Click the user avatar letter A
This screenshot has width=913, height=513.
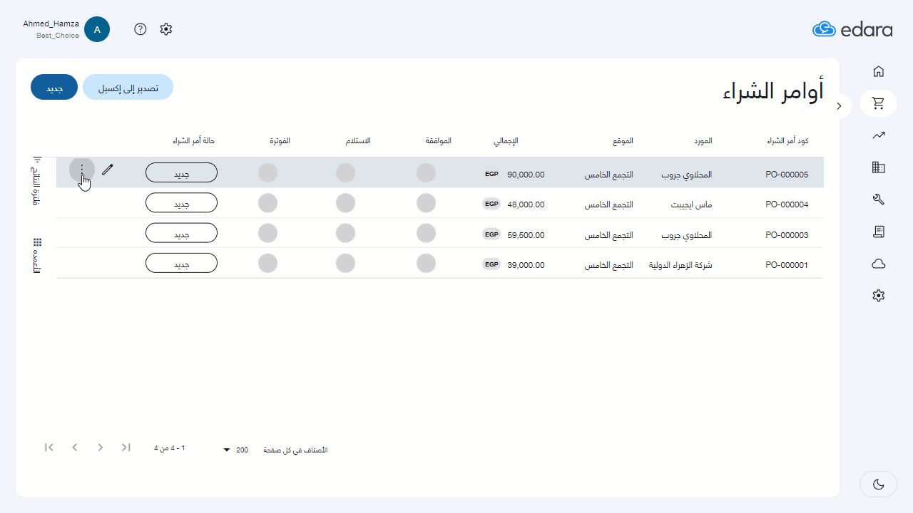[x=97, y=29]
